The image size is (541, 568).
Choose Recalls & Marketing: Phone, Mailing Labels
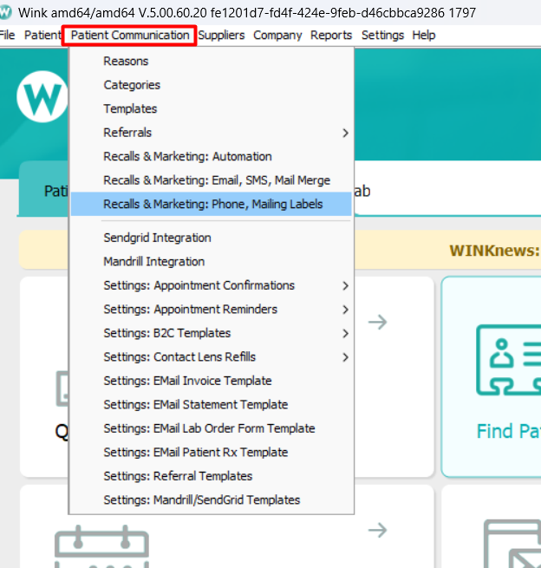tap(212, 204)
